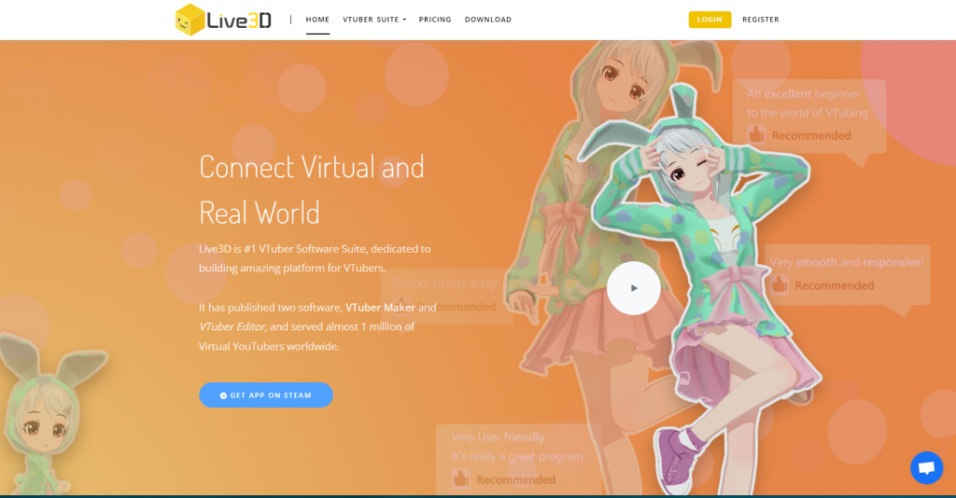This screenshot has height=498, width=956.
Task: Click the italic 'VTuber Editor' text
Action: (x=232, y=327)
